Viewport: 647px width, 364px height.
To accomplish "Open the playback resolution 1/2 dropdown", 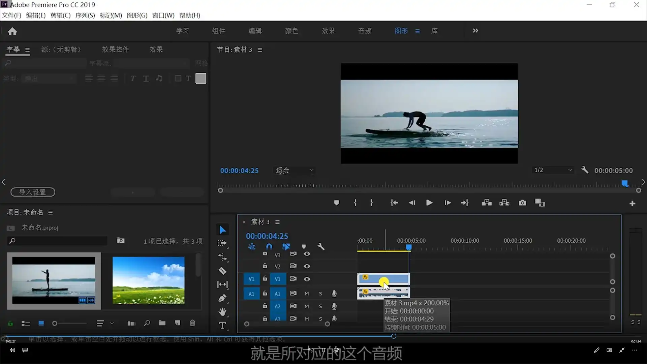I will click(553, 170).
